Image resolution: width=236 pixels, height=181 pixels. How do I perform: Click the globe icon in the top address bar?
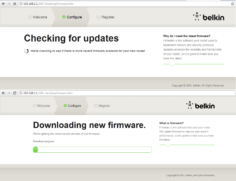[x=21, y=4]
